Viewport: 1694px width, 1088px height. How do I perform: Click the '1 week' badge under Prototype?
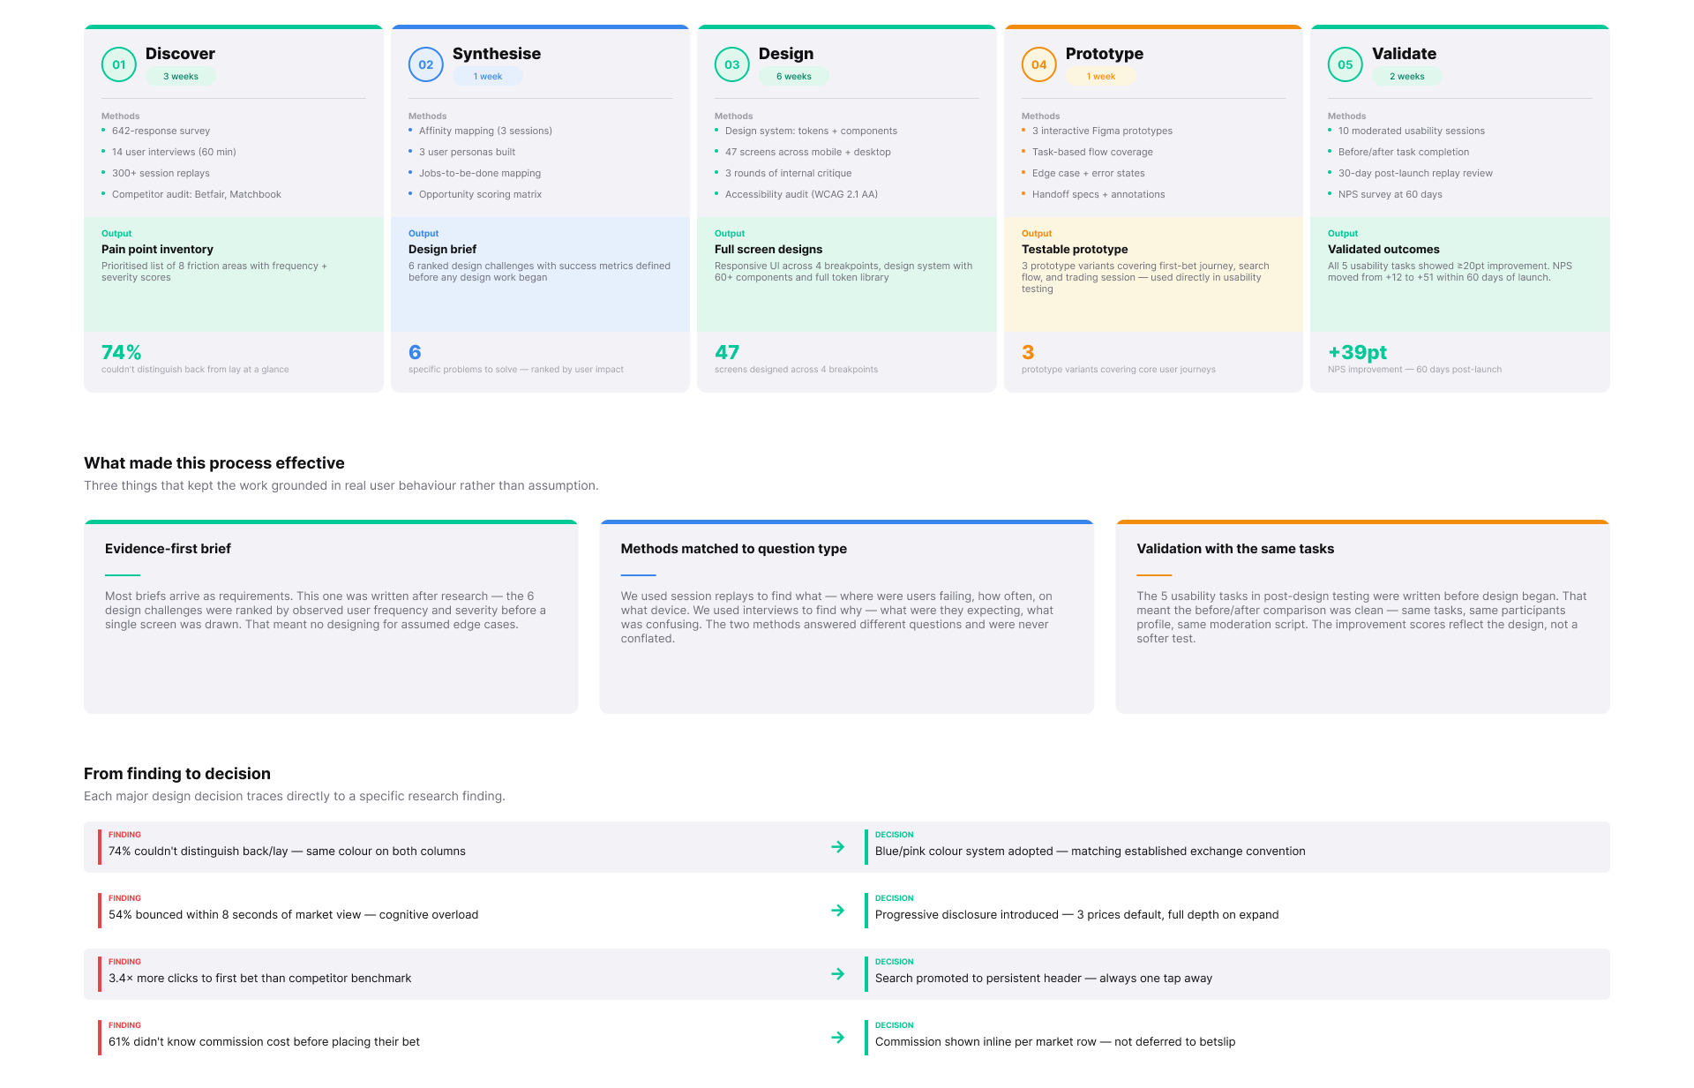(x=1100, y=77)
